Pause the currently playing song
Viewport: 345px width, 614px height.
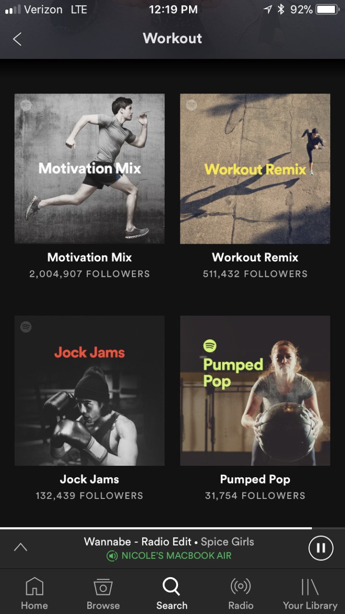click(x=321, y=548)
